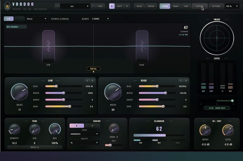Open the 4x quality dropdown
The height and width of the screenshot is (161, 243).
(x=84, y=143)
